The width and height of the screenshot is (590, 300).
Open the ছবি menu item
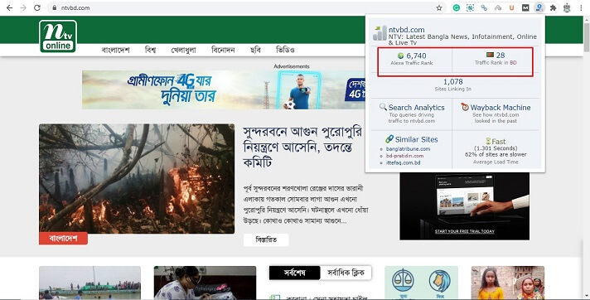pyautogui.click(x=255, y=50)
